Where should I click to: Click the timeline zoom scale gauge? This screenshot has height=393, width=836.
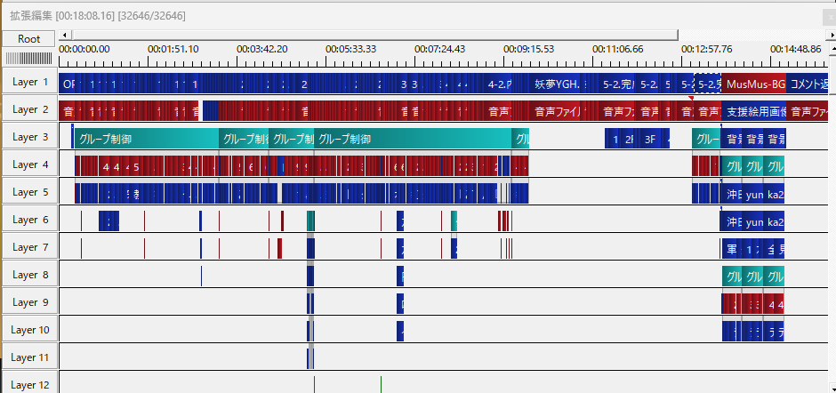(x=28, y=58)
